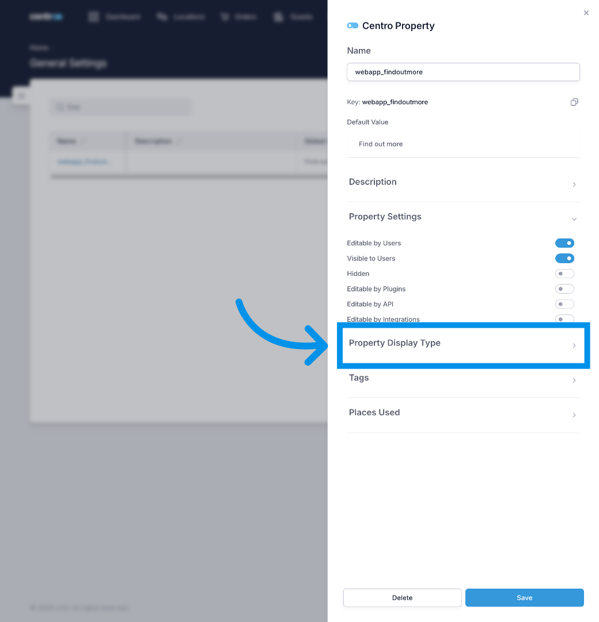
Task: Click the blurred search icon in table filter
Action: tap(60, 107)
